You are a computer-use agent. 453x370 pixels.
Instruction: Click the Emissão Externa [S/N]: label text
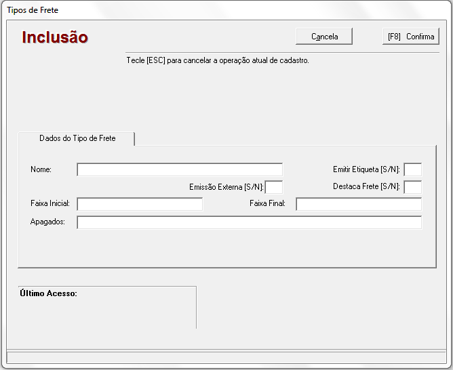[x=226, y=187]
